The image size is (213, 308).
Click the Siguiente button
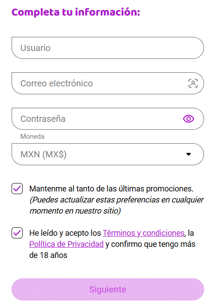tap(108, 289)
